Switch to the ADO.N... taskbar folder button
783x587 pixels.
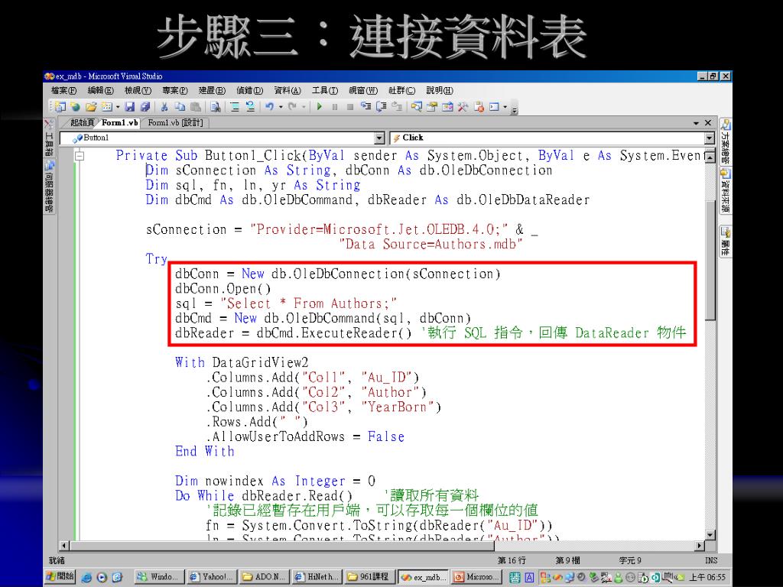click(264, 576)
